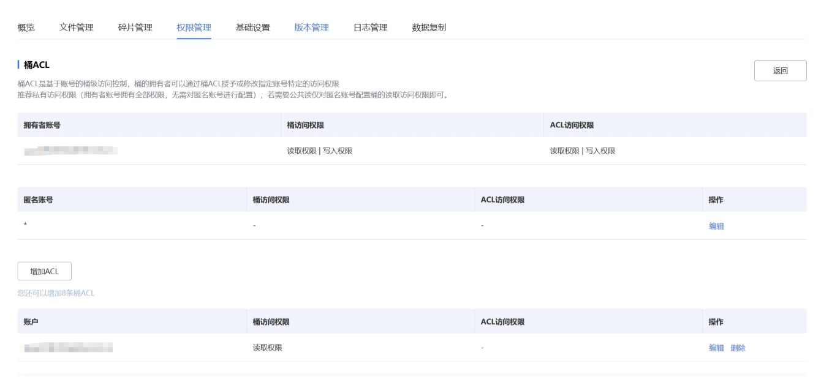This screenshot has width=821, height=385.
Task: Go to the 数据复制 tab
Action: [x=429, y=28]
